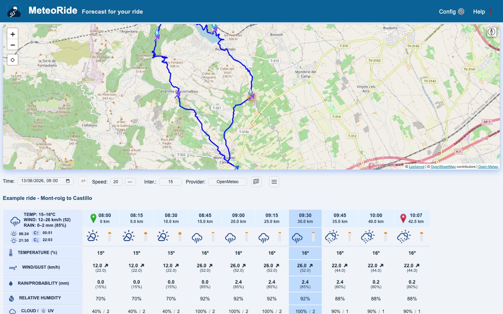Zoom out on the route map

(x=13, y=45)
